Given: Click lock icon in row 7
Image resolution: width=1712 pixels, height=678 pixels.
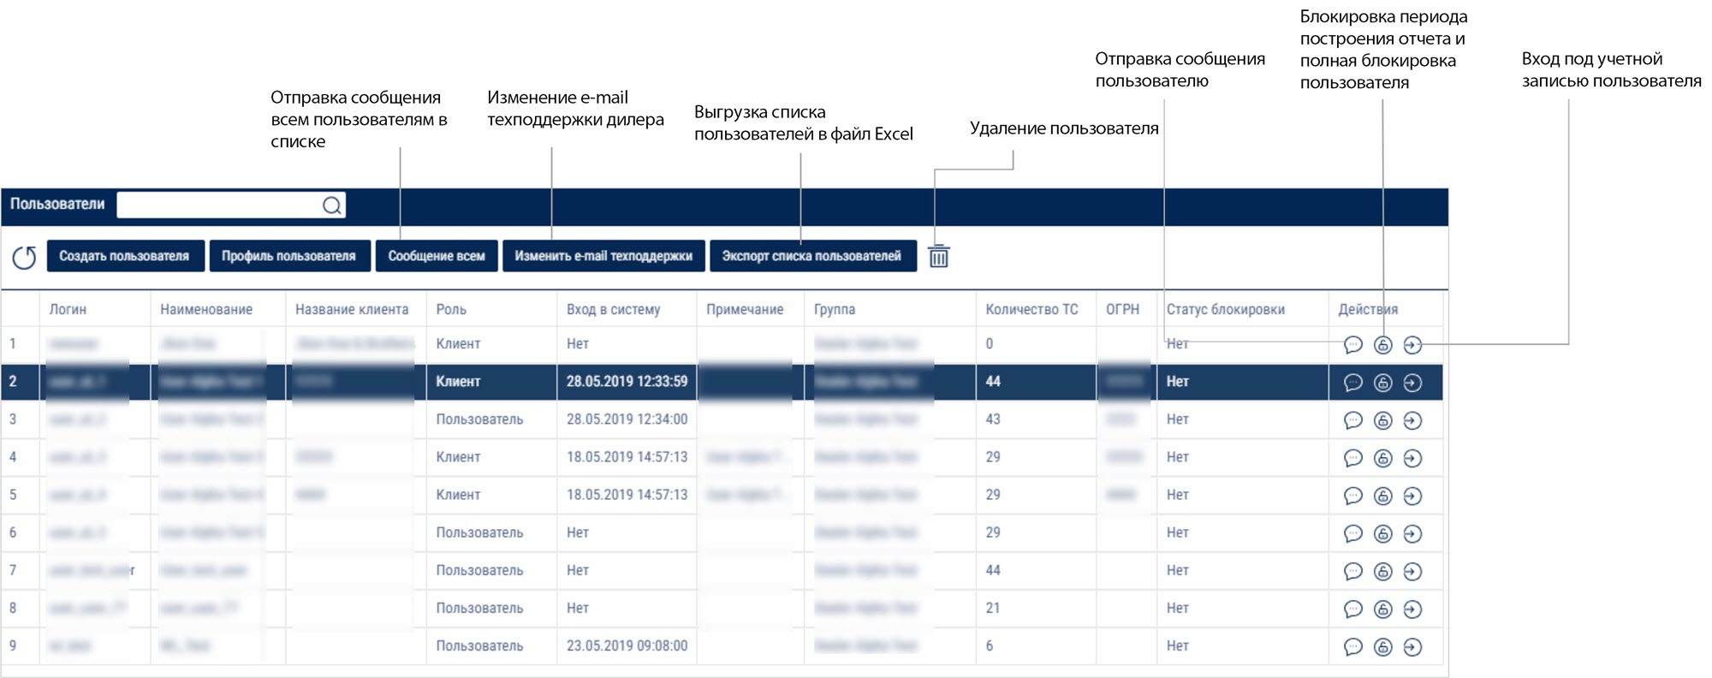Looking at the screenshot, I should (x=1382, y=571).
